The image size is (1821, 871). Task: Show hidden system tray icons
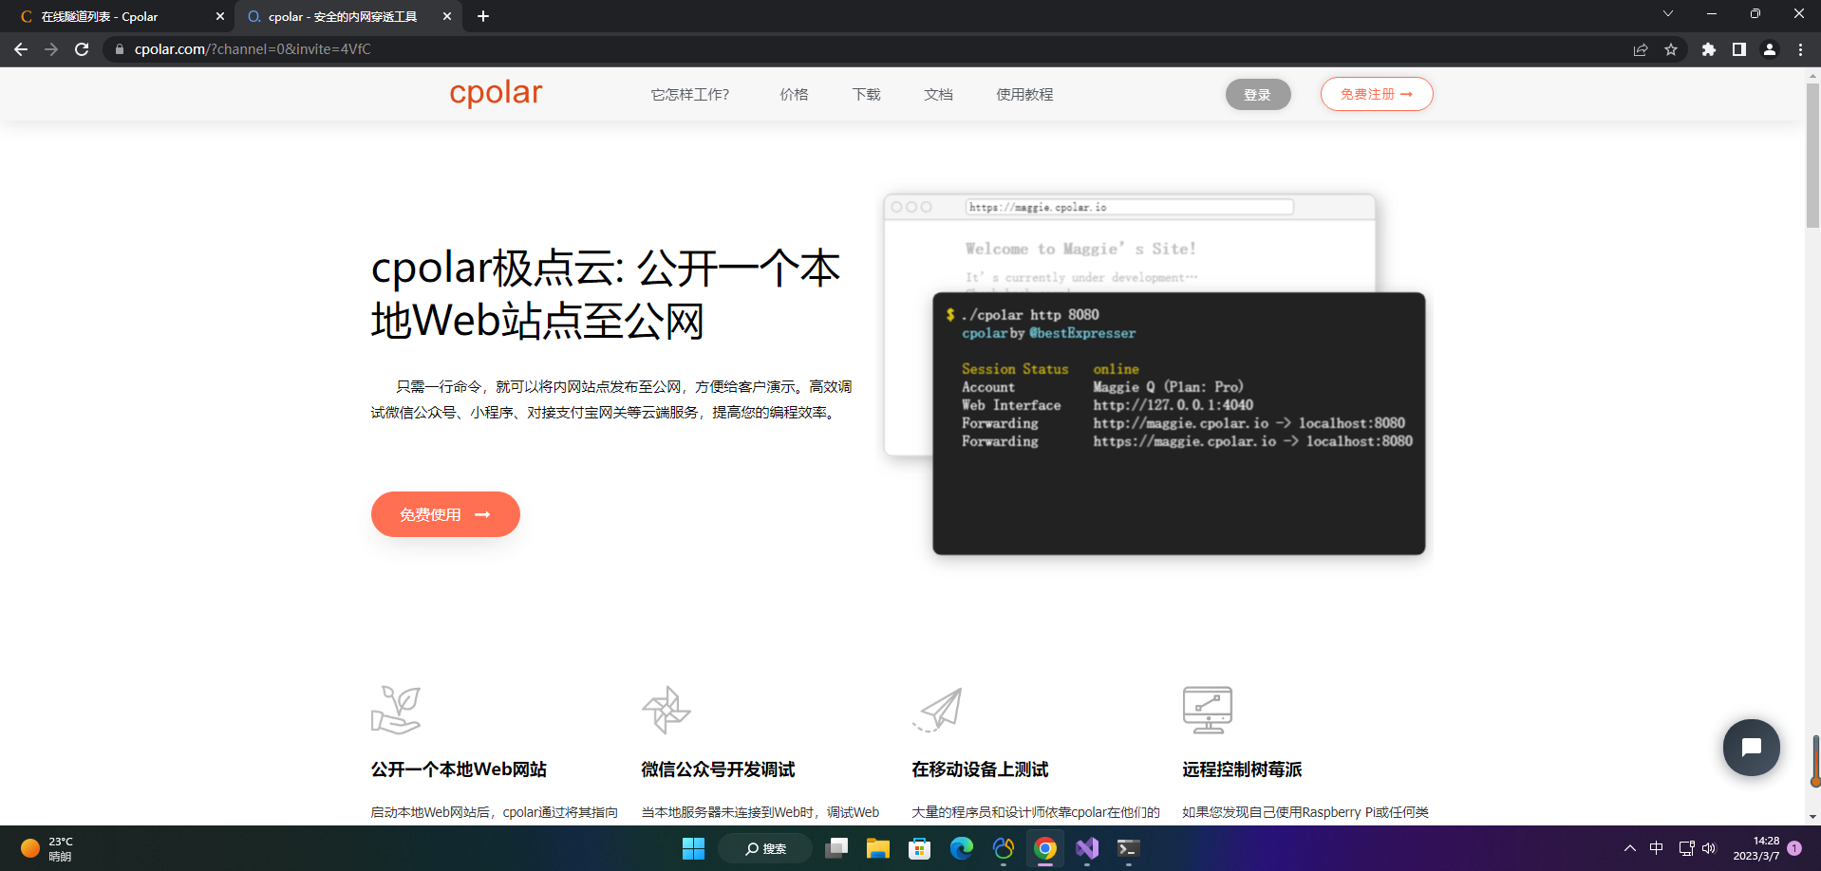point(1630,848)
